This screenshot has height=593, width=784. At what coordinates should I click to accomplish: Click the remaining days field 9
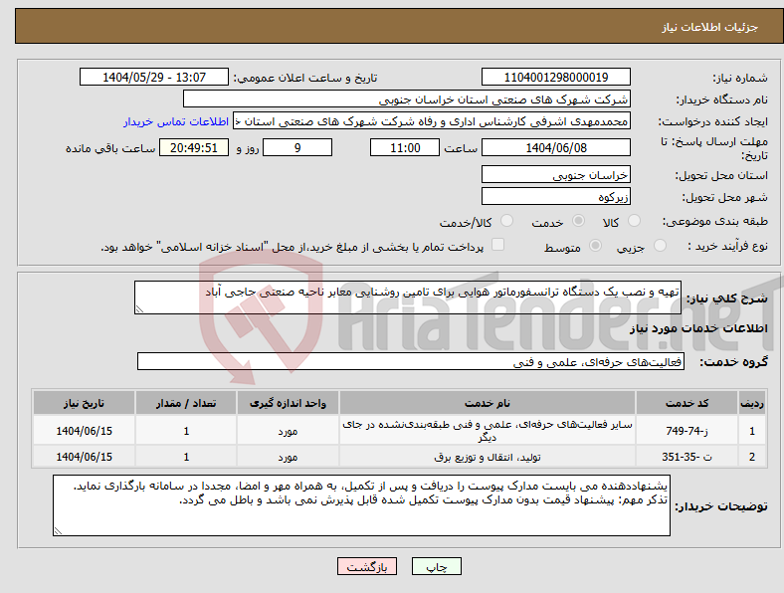click(x=297, y=147)
